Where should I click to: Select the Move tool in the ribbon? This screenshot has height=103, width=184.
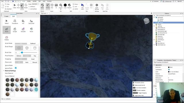coord(18,6)
